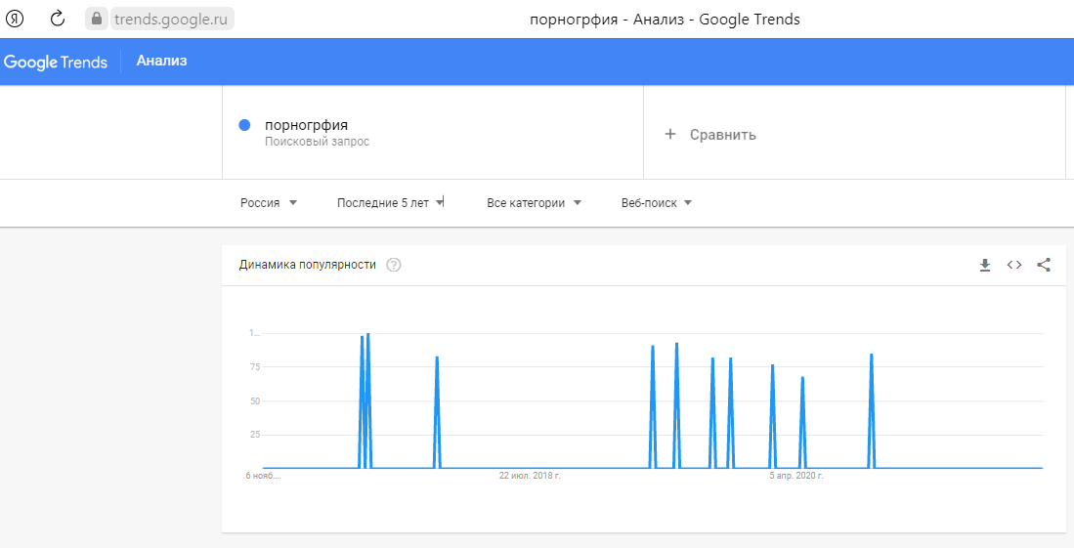Download the popularity chart data as CSV
Viewport: 1074px width, 548px height.
pyautogui.click(x=985, y=265)
